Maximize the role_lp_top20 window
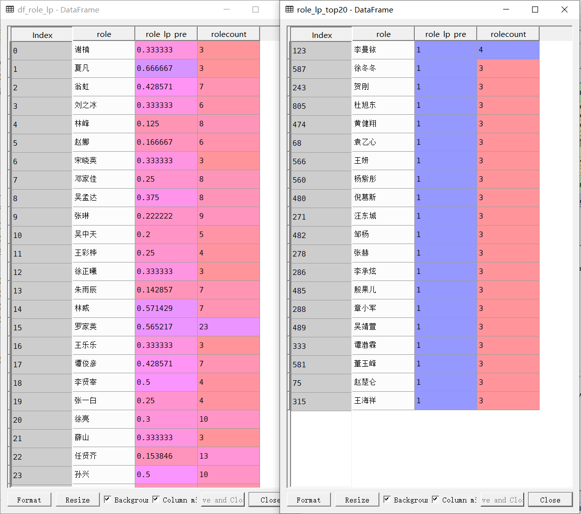 535,9
